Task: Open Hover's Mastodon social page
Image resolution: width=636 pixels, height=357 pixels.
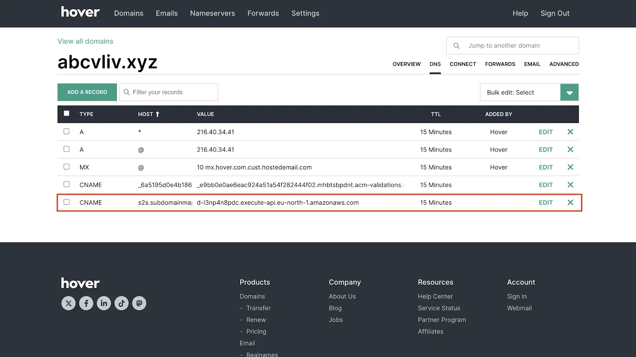Action: click(139, 303)
